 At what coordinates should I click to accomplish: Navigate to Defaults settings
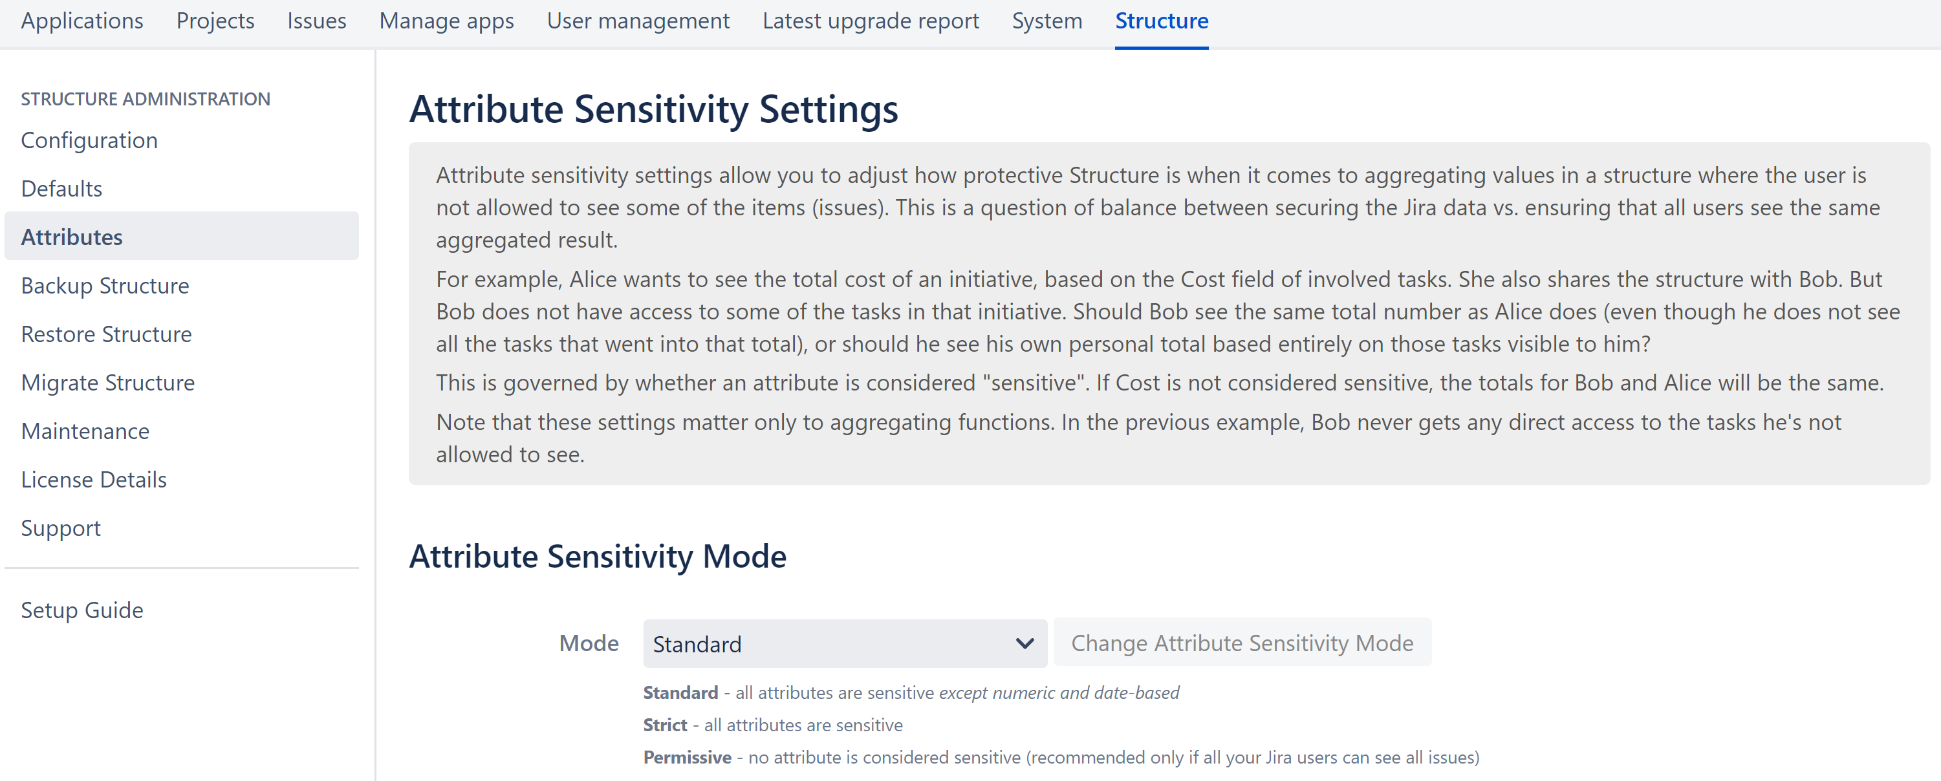pyautogui.click(x=61, y=188)
